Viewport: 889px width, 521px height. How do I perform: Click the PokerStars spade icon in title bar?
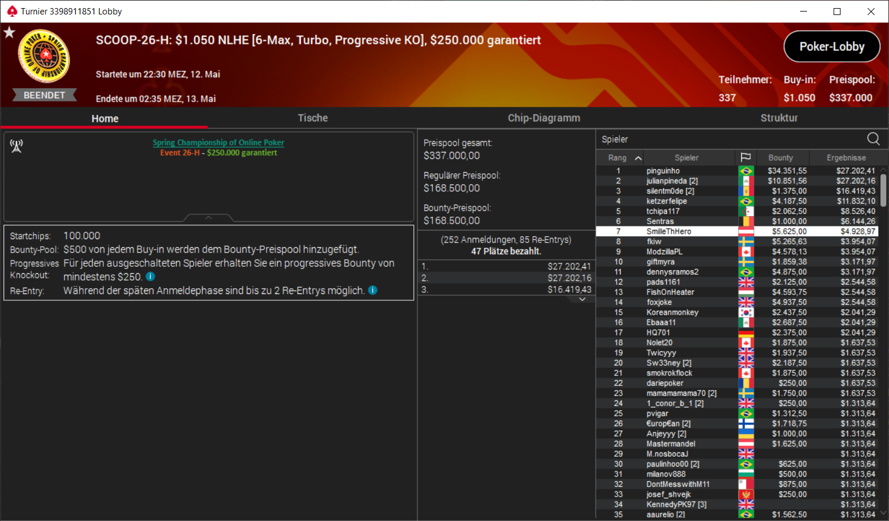(x=12, y=11)
